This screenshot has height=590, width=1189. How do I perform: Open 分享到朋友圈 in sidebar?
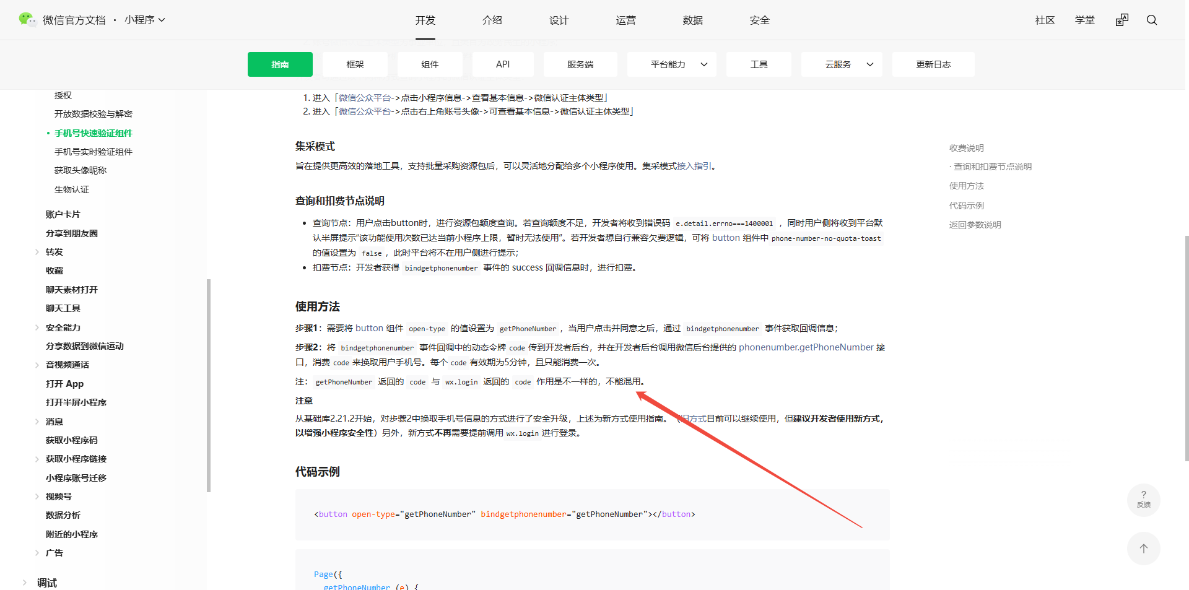click(72, 233)
